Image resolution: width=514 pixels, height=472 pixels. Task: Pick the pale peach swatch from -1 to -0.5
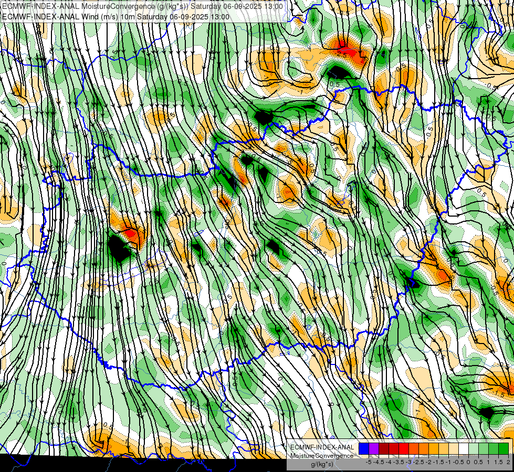click(454, 448)
